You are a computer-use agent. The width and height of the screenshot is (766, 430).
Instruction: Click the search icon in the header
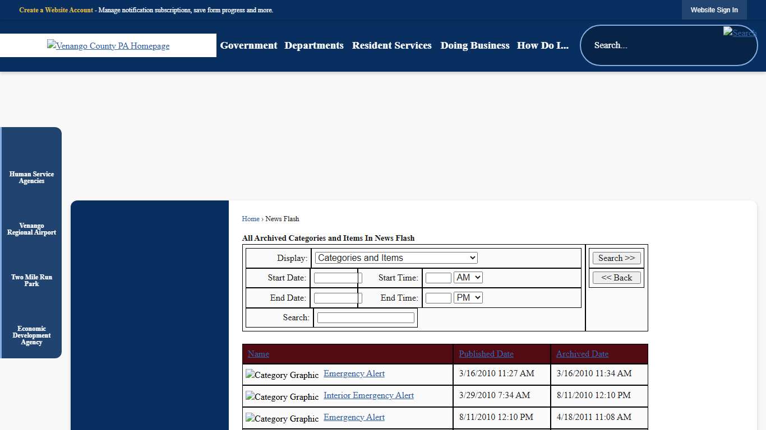pos(740,33)
